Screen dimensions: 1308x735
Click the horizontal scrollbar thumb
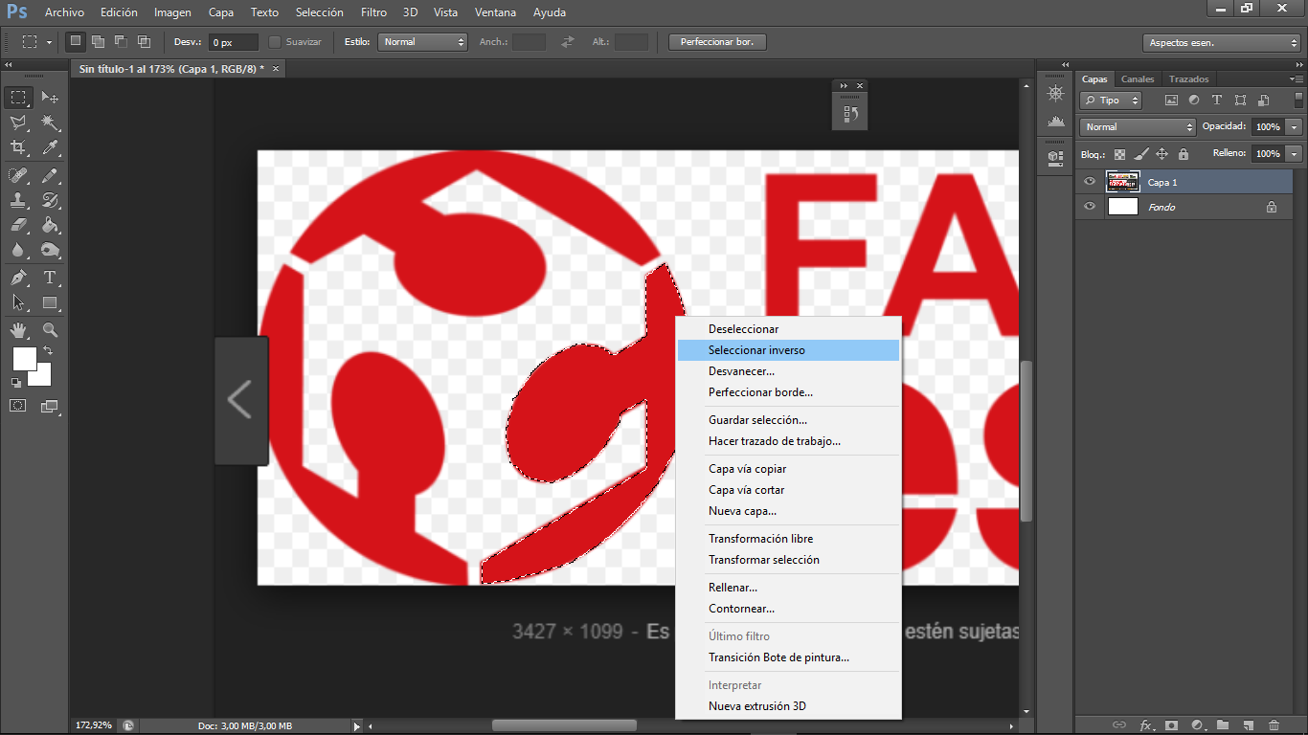[564, 725]
